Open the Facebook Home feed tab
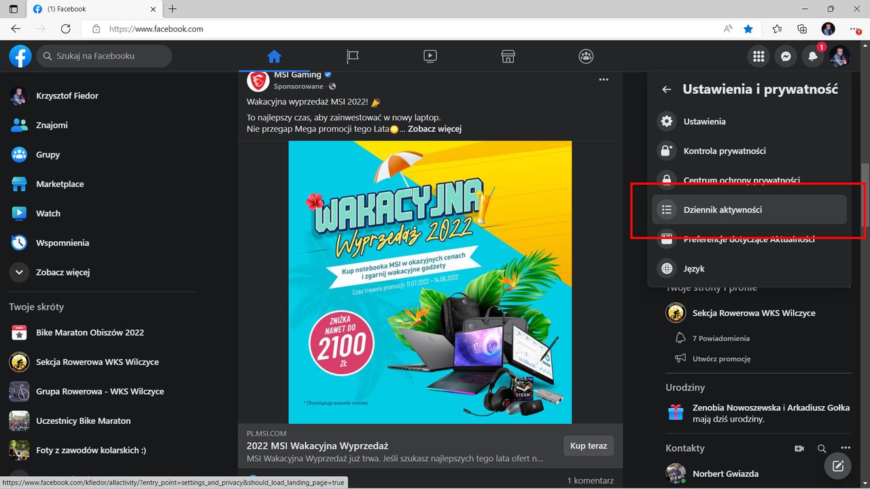The width and height of the screenshot is (870, 489). (274, 56)
